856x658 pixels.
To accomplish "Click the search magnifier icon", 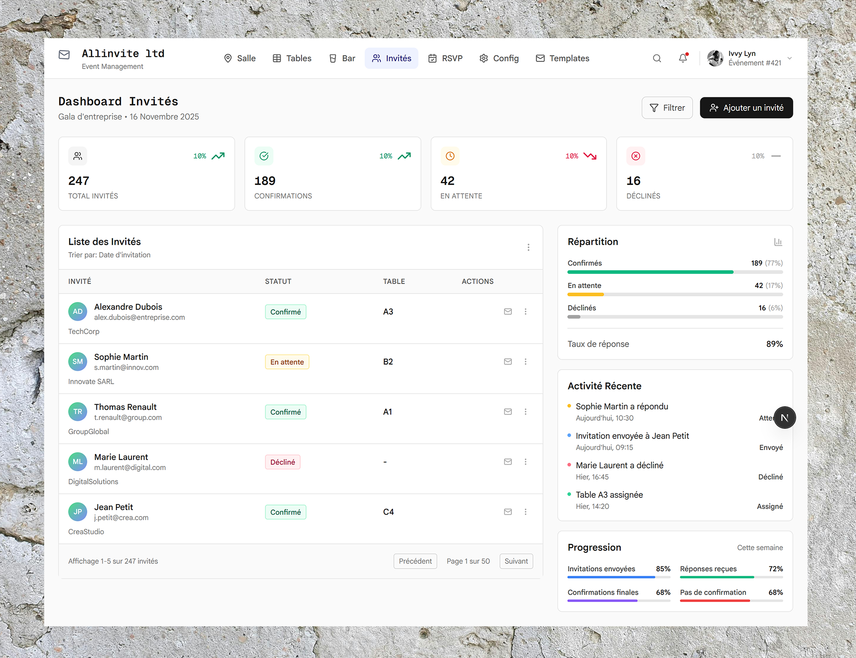I will pyautogui.click(x=657, y=58).
